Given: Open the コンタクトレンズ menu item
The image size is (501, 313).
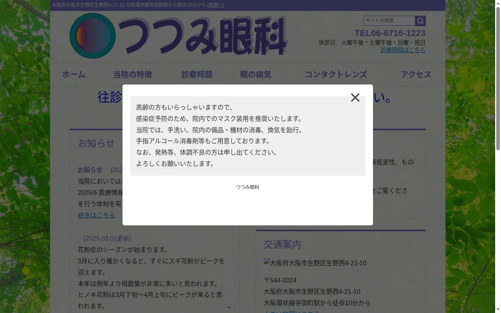Looking at the screenshot, I should tap(336, 75).
